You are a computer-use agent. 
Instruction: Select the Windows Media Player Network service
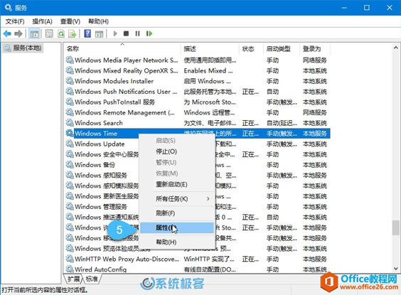(x=127, y=60)
